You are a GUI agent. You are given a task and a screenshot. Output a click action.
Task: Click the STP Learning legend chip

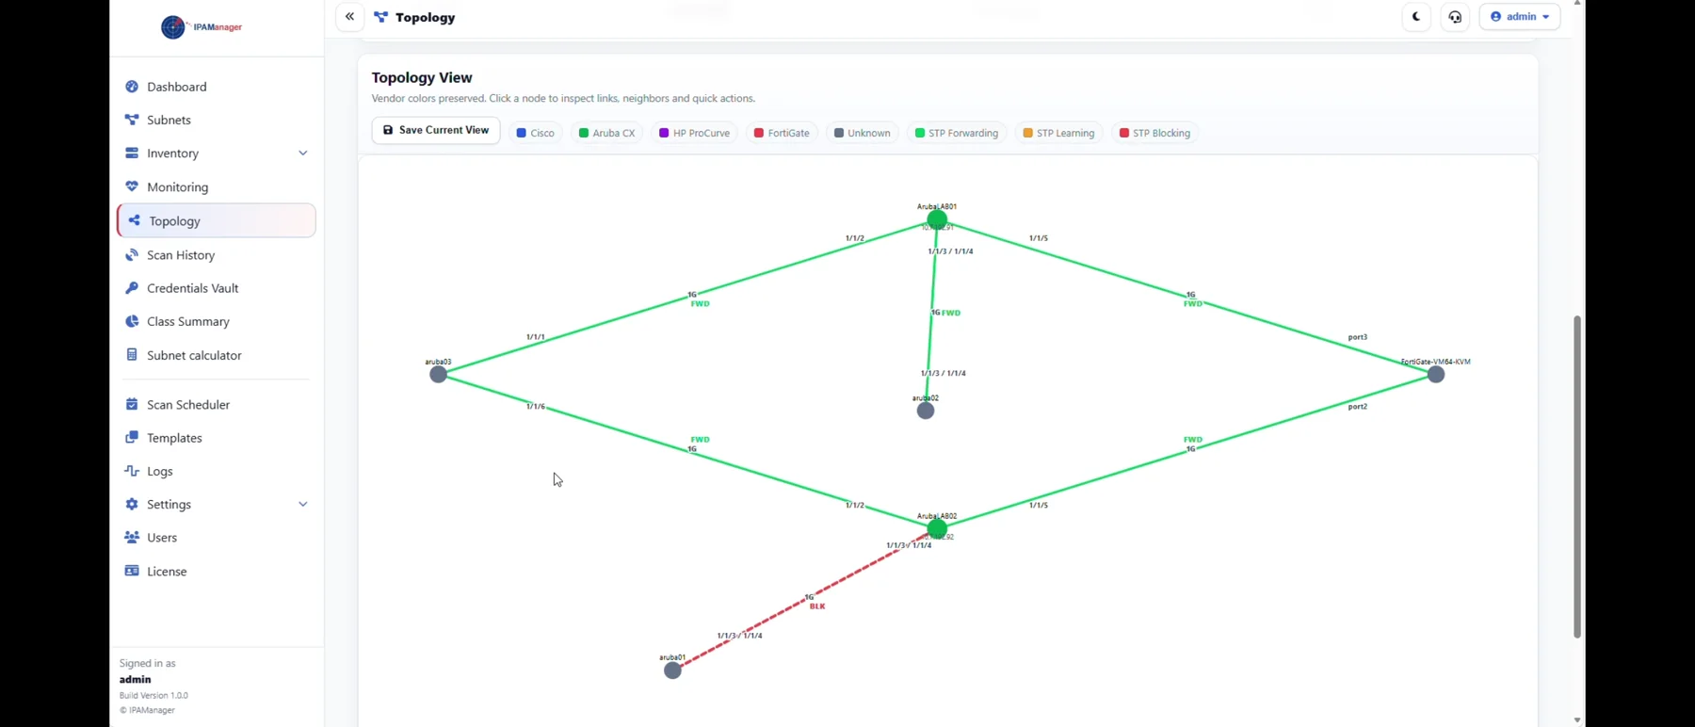coord(1058,133)
